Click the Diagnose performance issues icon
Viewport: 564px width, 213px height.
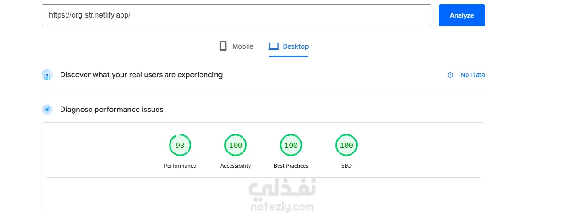pos(47,110)
